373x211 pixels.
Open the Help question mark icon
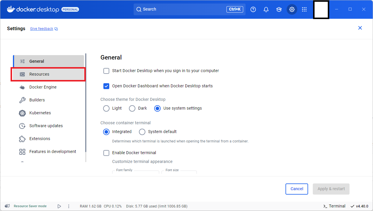(253, 9)
